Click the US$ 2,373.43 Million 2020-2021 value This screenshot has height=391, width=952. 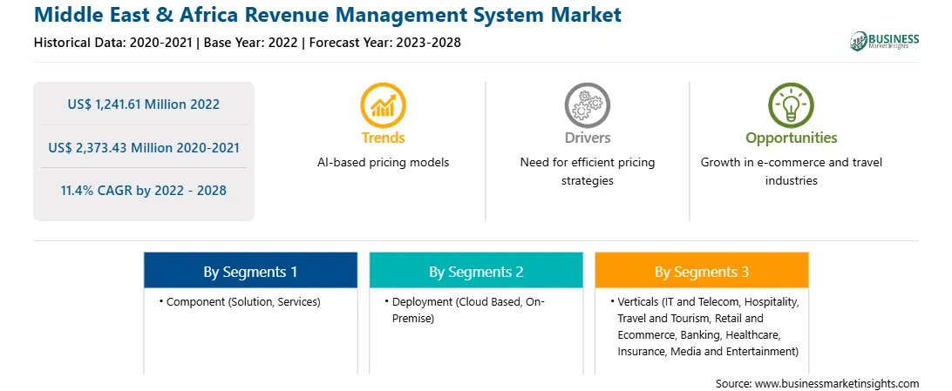[x=144, y=147]
